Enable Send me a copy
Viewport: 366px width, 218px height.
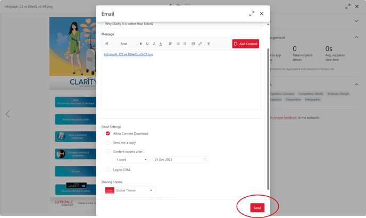(x=108, y=142)
